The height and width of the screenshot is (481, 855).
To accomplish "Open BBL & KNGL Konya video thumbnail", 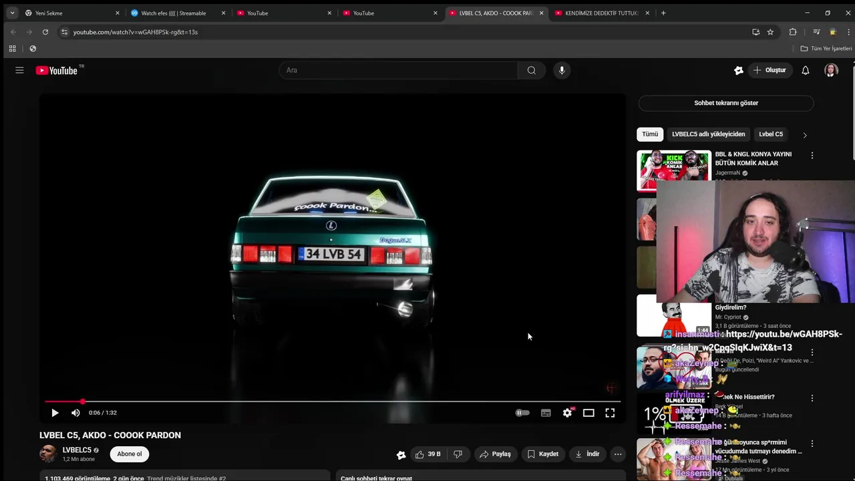I will (x=674, y=170).
